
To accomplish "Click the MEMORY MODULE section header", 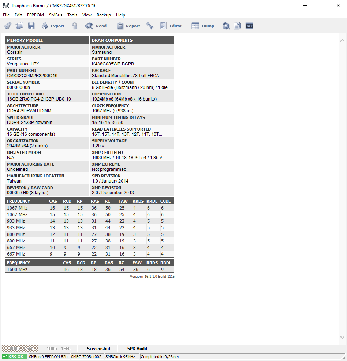I will tap(47, 40).
